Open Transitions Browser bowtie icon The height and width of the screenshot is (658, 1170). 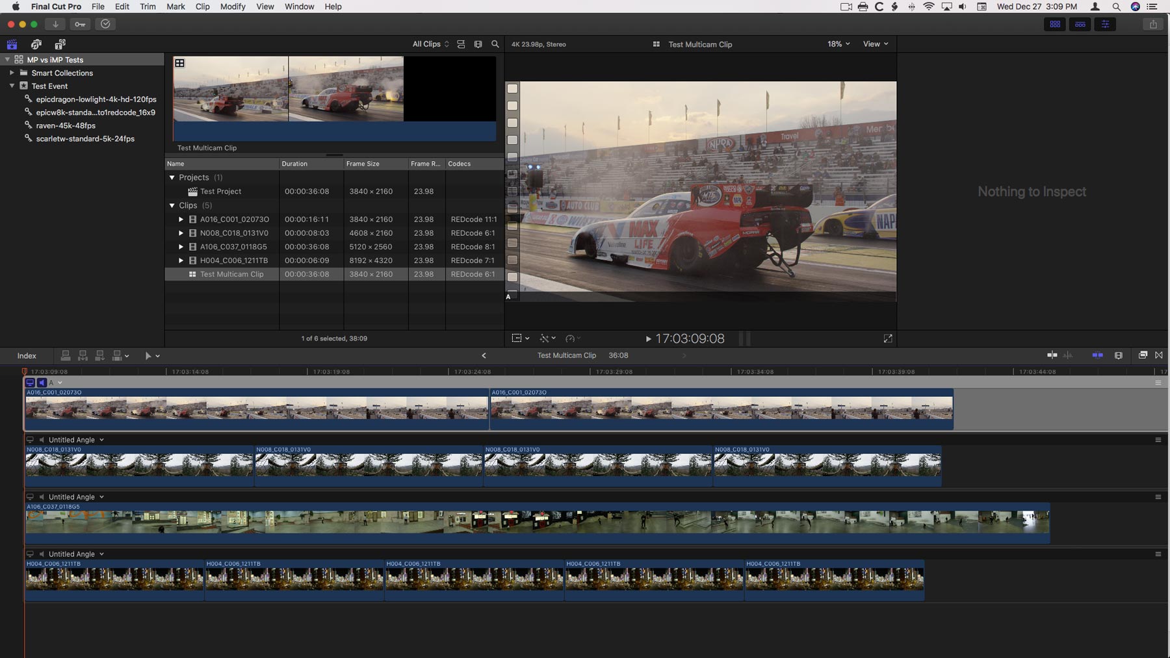(1159, 355)
